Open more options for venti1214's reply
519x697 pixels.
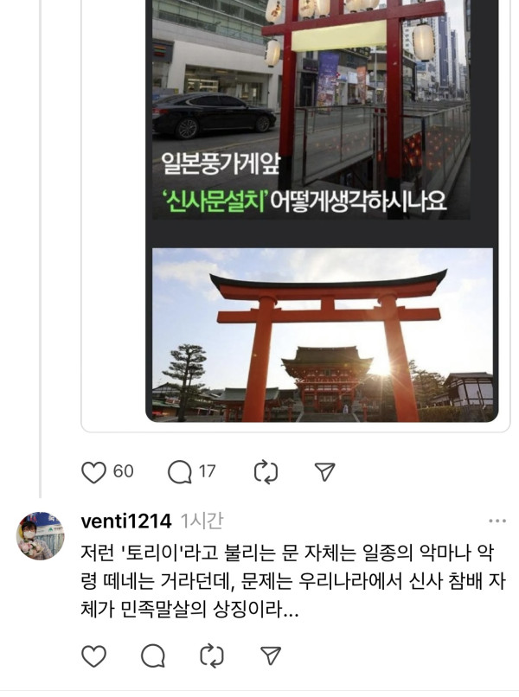click(x=497, y=521)
